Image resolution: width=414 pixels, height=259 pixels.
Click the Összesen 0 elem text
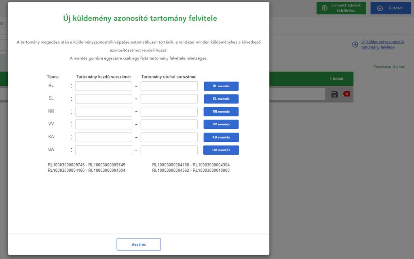pos(389,67)
